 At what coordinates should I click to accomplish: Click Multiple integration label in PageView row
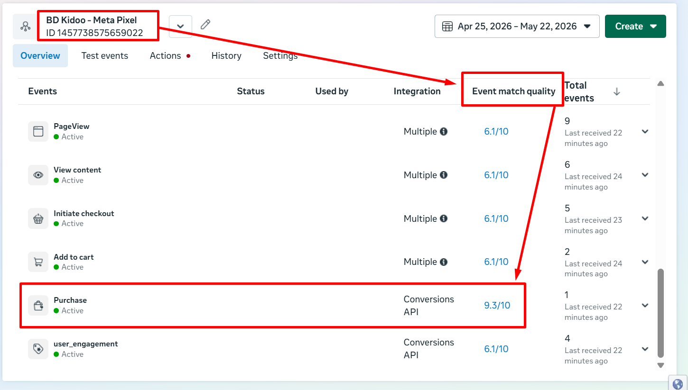coord(420,131)
